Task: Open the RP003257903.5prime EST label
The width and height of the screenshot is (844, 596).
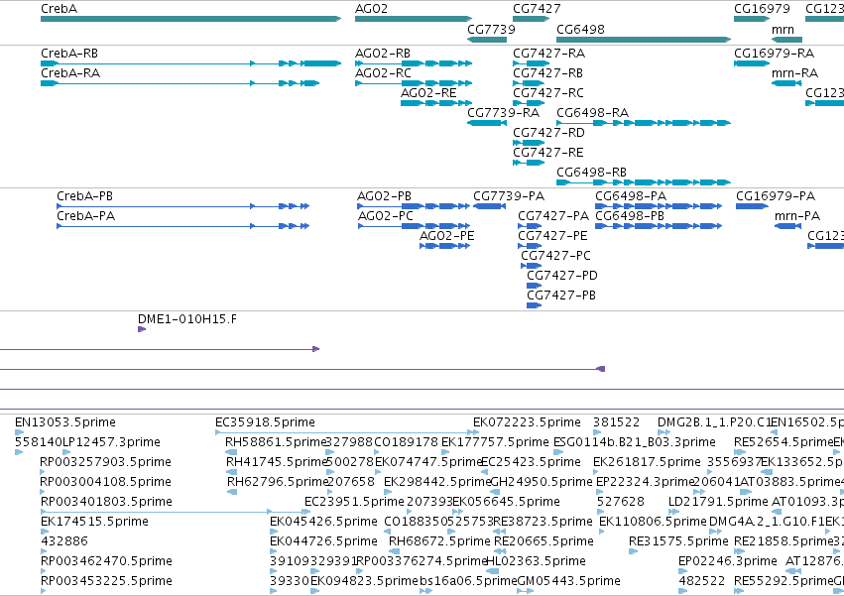Action: click(x=106, y=462)
